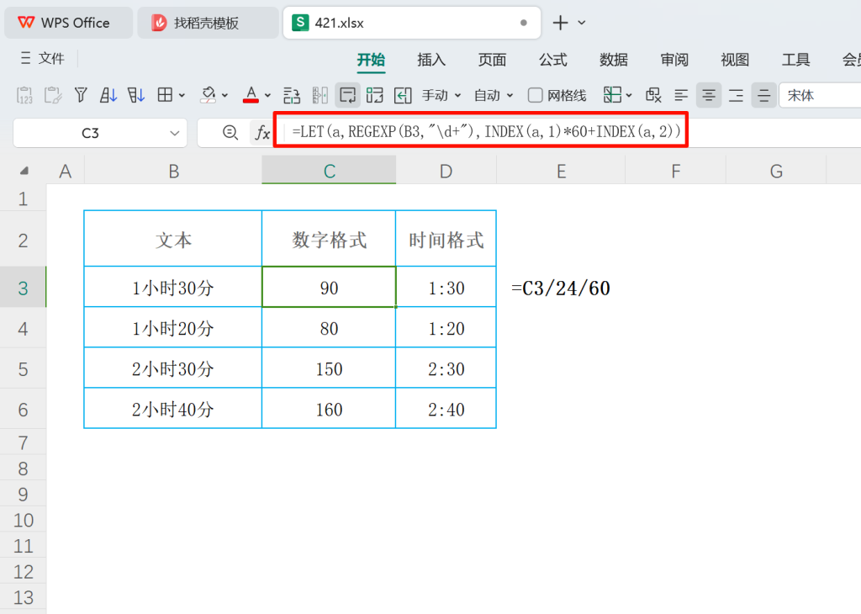Click the find and clear icon
The image size is (861, 614).
point(653,95)
